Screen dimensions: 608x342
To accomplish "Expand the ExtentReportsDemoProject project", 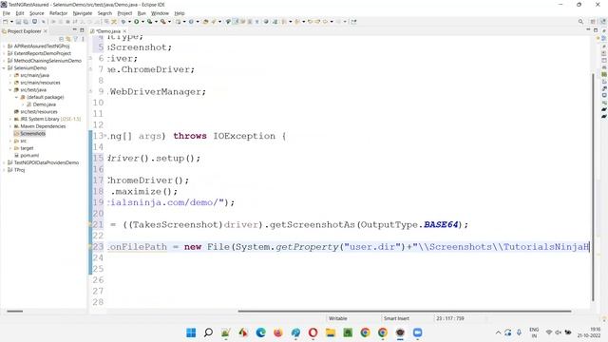I will point(4,53).
